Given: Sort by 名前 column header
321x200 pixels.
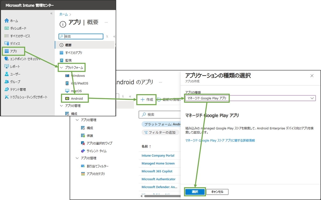Looking at the screenshot, I should coord(146,146).
